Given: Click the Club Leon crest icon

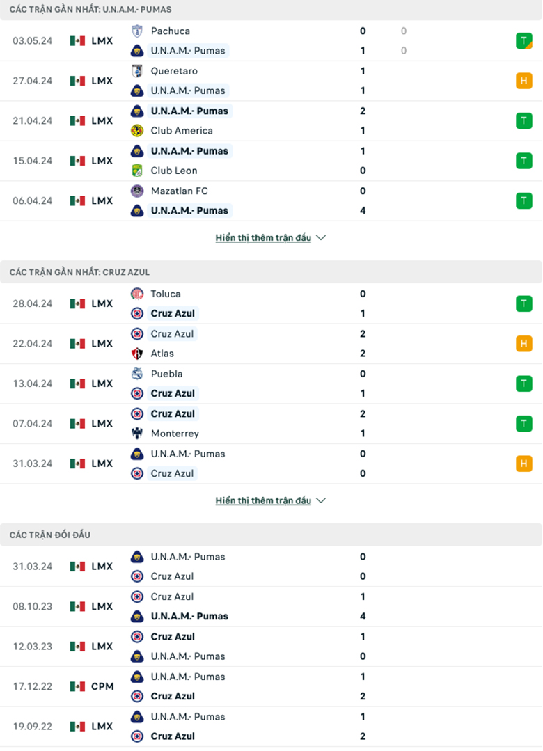Looking at the screenshot, I should click(137, 171).
